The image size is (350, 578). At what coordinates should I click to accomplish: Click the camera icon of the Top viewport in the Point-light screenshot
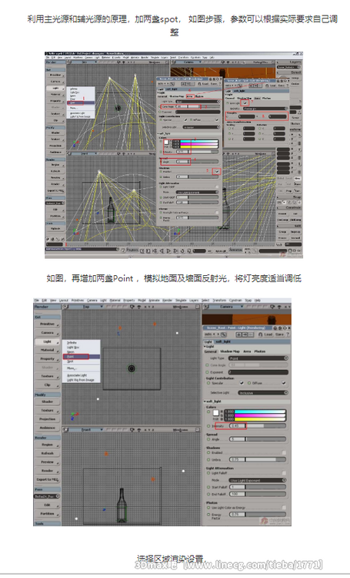[x=65, y=307]
